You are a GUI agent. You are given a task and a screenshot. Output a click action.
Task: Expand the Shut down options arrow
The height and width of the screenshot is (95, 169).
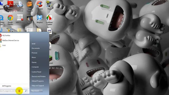click(41, 91)
